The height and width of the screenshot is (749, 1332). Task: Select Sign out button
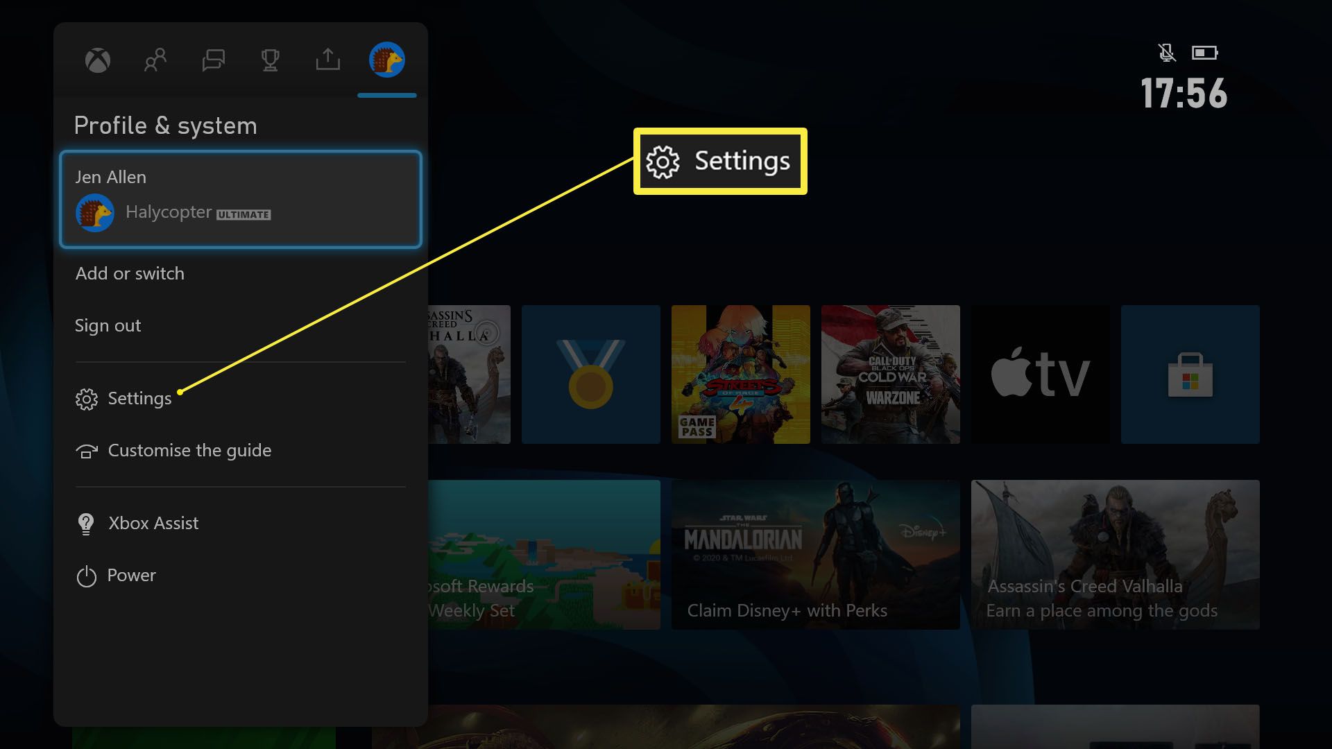point(107,324)
